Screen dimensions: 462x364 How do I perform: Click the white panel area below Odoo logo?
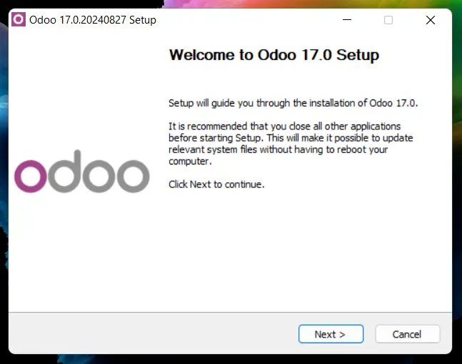(x=82, y=257)
